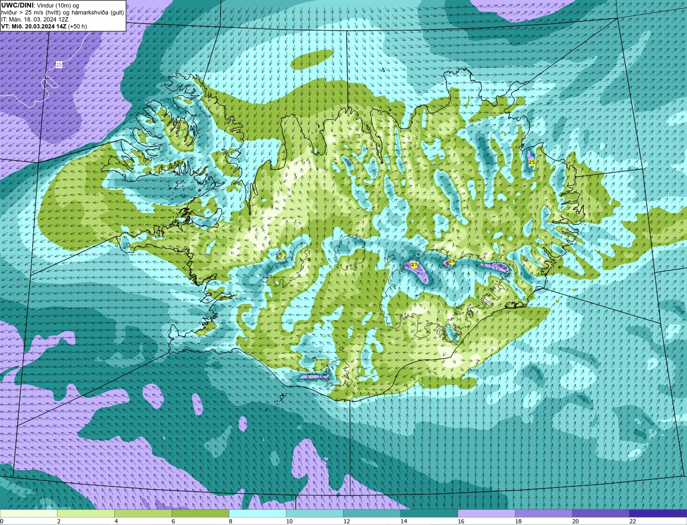Click the white 25 gust label near Greenland coast
The image size is (687, 525).
[x=59, y=64]
